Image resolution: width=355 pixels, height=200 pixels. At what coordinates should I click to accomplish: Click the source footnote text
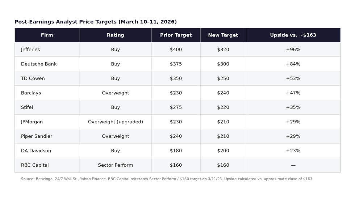[x=167, y=179]
